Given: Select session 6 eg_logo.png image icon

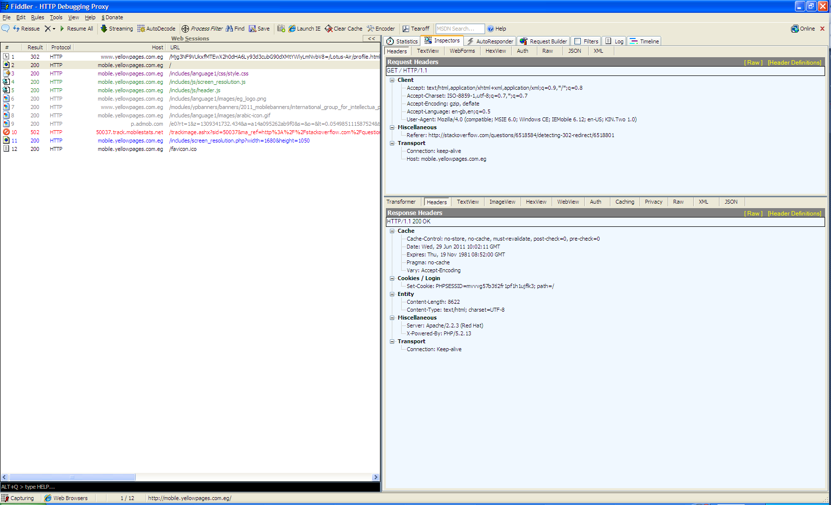Looking at the screenshot, I should pyautogui.click(x=6, y=99).
